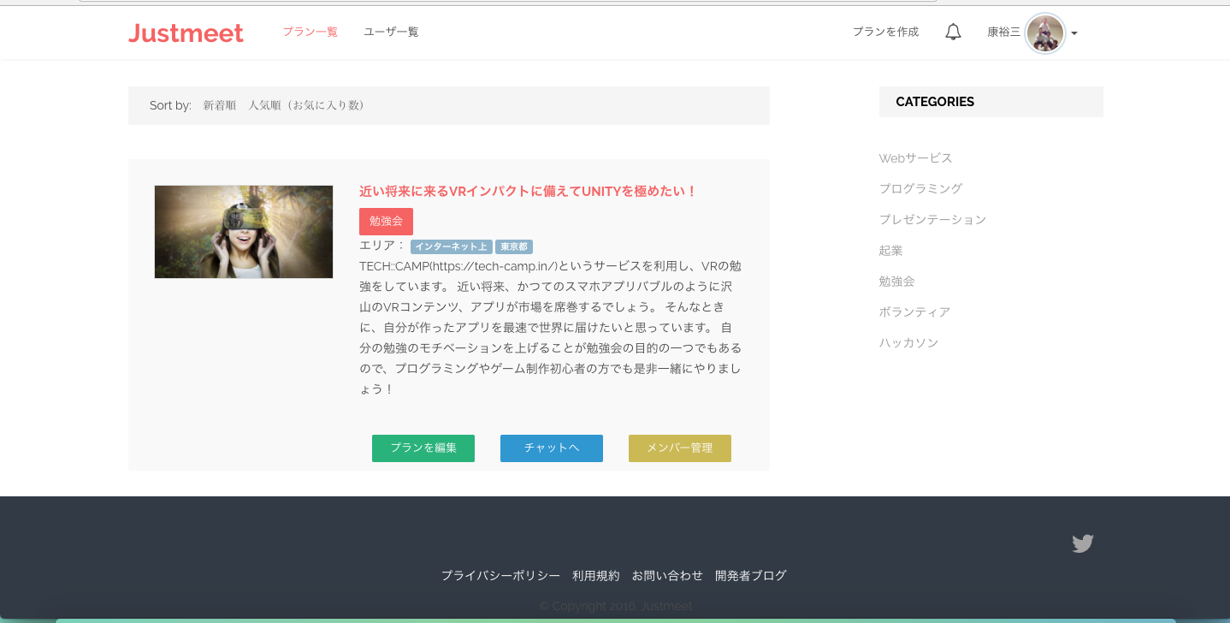Screen dimensions: 1230x623
Task: Click the 東京都 area tag
Action: 514,246
